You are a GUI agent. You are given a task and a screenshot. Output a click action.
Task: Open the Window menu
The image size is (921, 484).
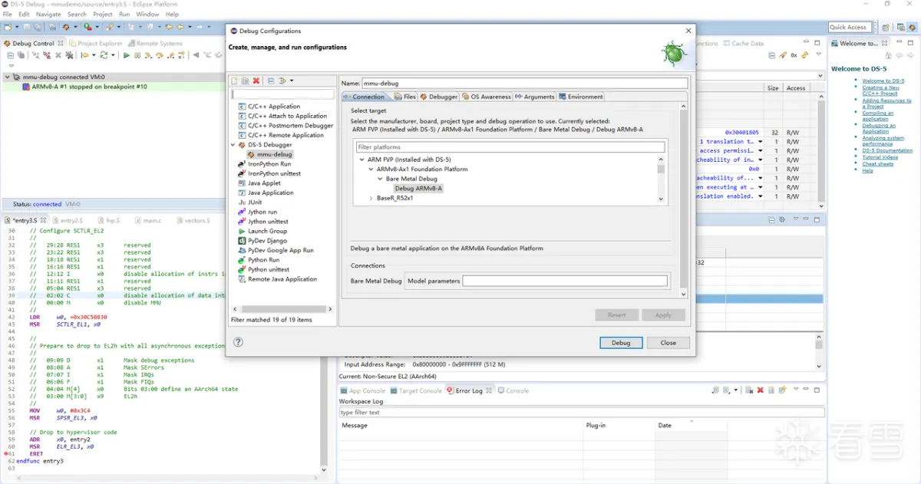[x=147, y=14]
